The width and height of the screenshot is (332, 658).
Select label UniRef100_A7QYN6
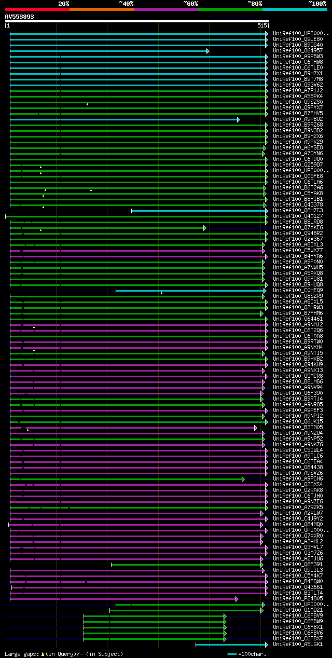(x=298, y=154)
